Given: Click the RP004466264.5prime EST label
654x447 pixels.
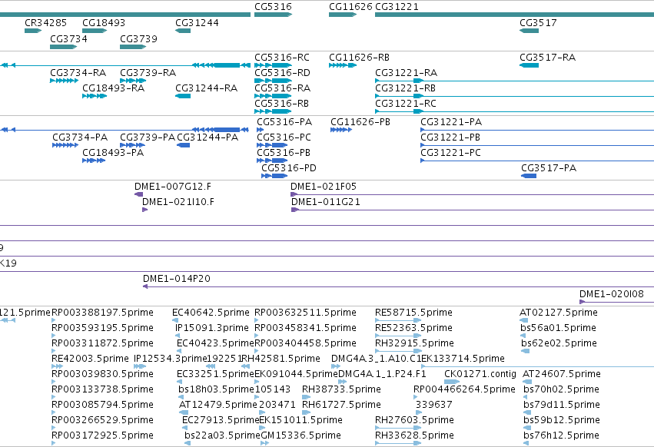Looking at the screenshot, I should click(465, 390).
